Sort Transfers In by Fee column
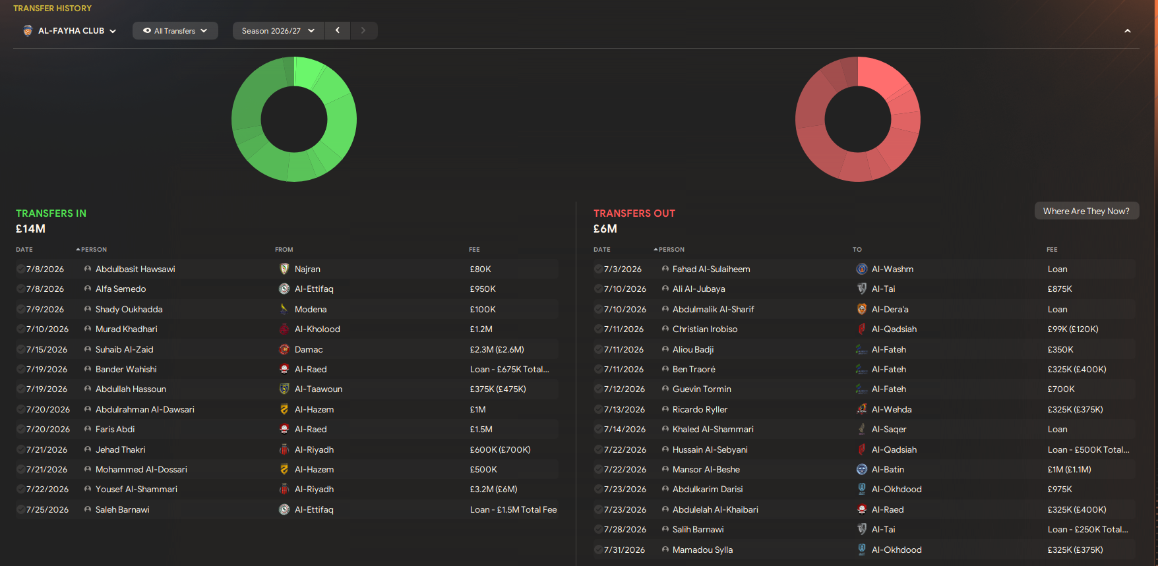This screenshot has height=566, width=1158. pyautogui.click(x=474, y=250)
